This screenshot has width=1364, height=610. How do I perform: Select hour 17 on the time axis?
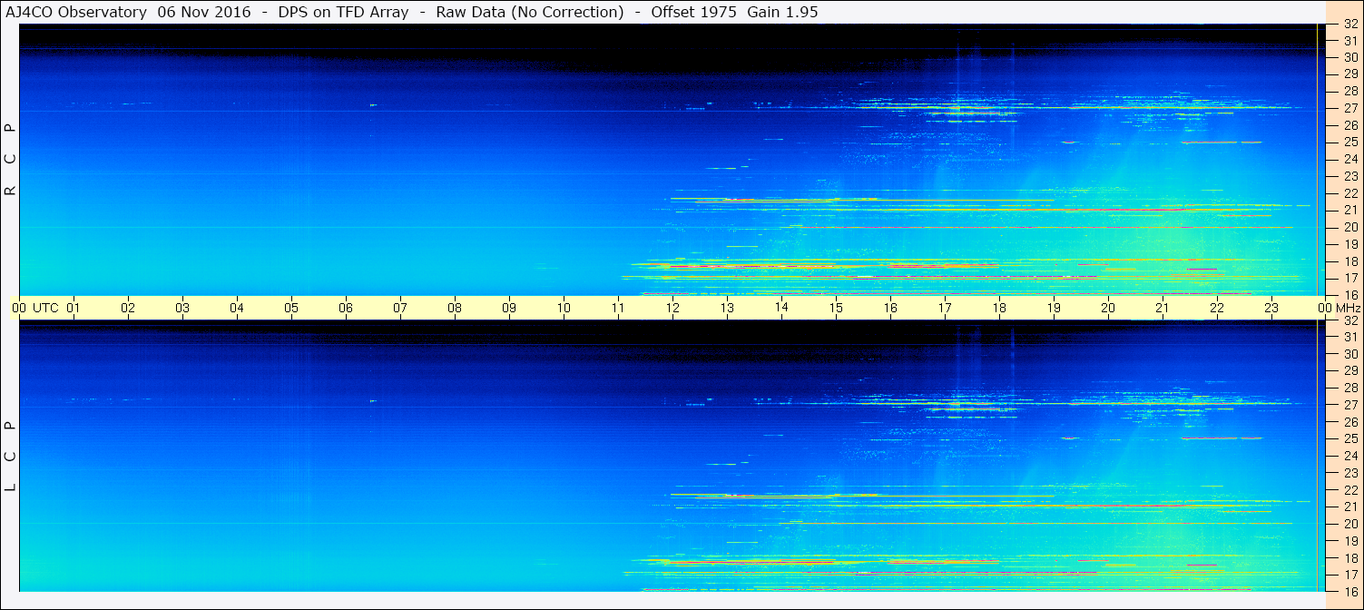tap(945, 308)
